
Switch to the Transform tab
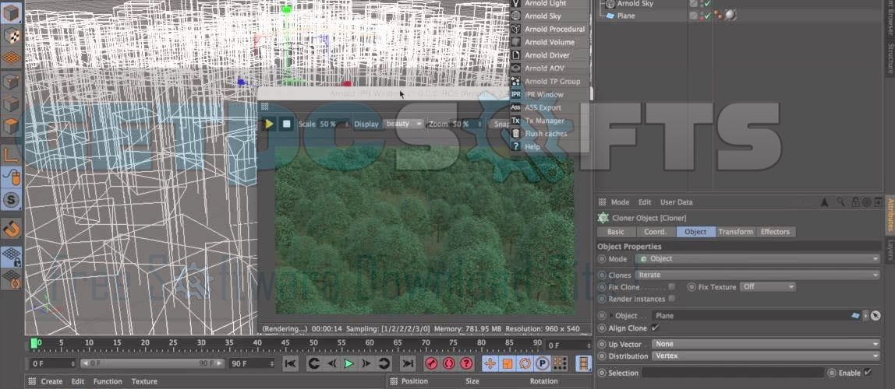736,232
